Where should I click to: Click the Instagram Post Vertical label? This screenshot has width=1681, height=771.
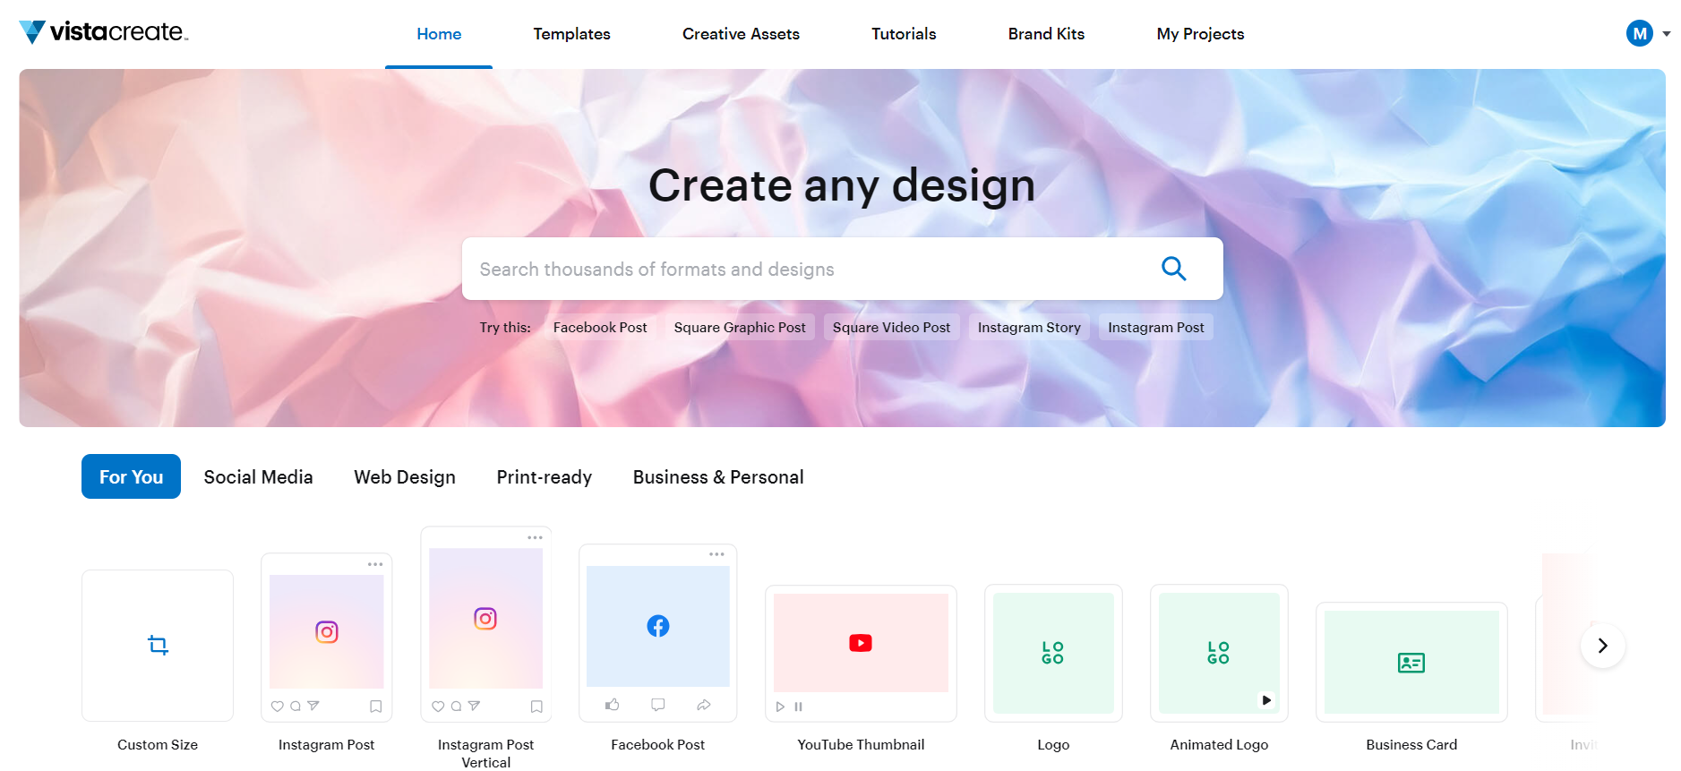(485, 753)
